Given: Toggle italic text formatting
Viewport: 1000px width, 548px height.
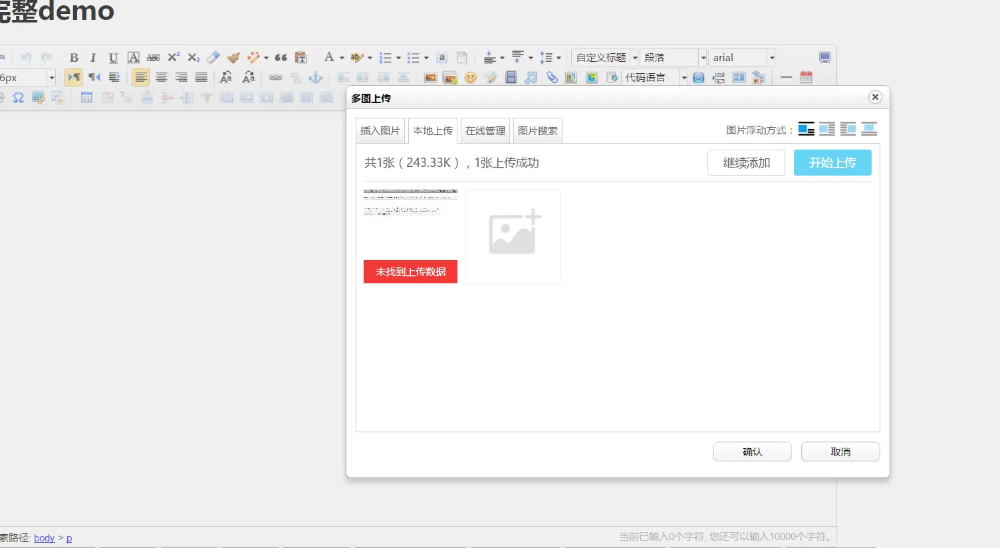Looking at the screenshot, I should tap(93, 58).
